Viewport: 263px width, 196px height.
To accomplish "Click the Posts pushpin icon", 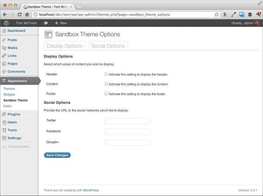I will (x=4, y=40).
